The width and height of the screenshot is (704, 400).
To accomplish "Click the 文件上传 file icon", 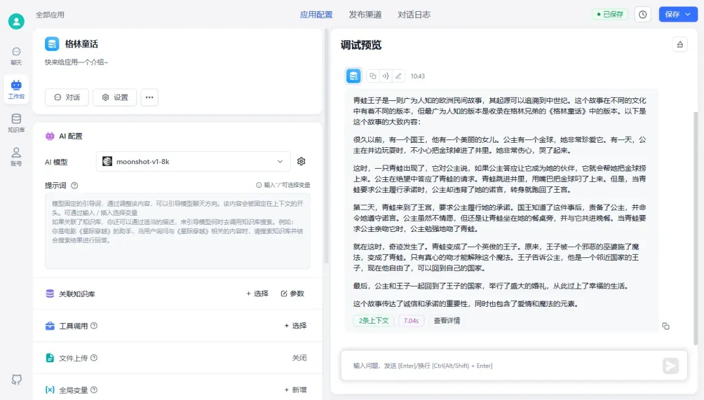I will (x=50, y=358).
